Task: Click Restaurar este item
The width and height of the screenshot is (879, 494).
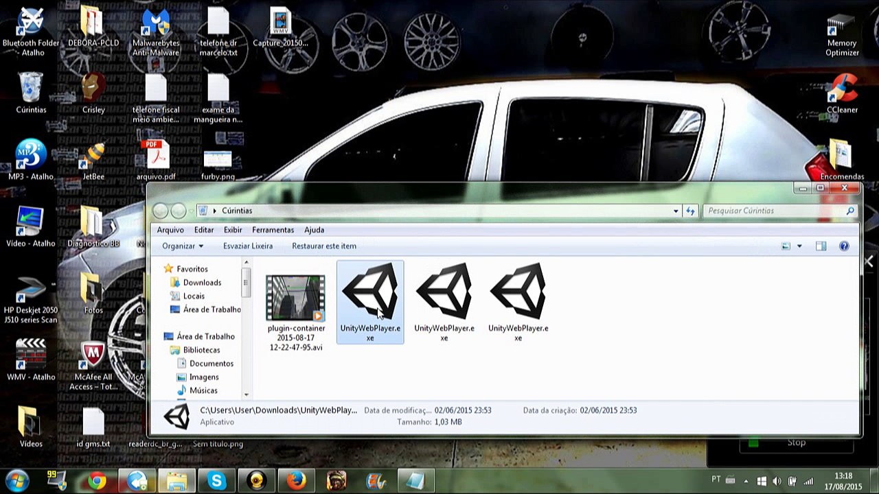Action: (324, 246)
